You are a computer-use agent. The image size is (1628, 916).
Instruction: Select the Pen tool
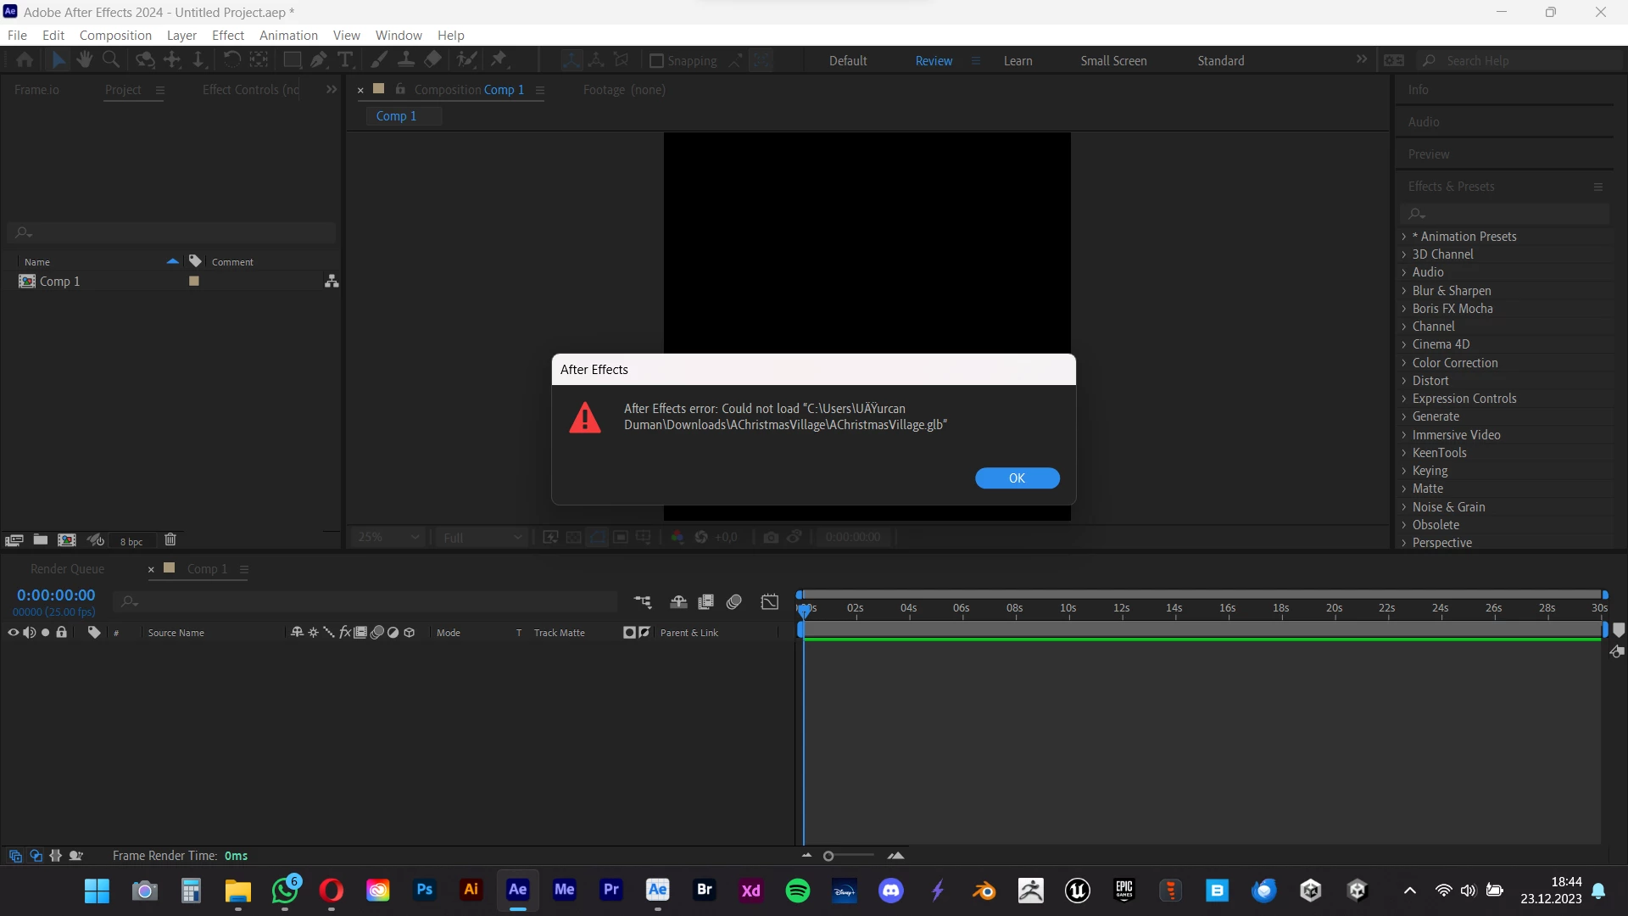click(x=319, y=59)
